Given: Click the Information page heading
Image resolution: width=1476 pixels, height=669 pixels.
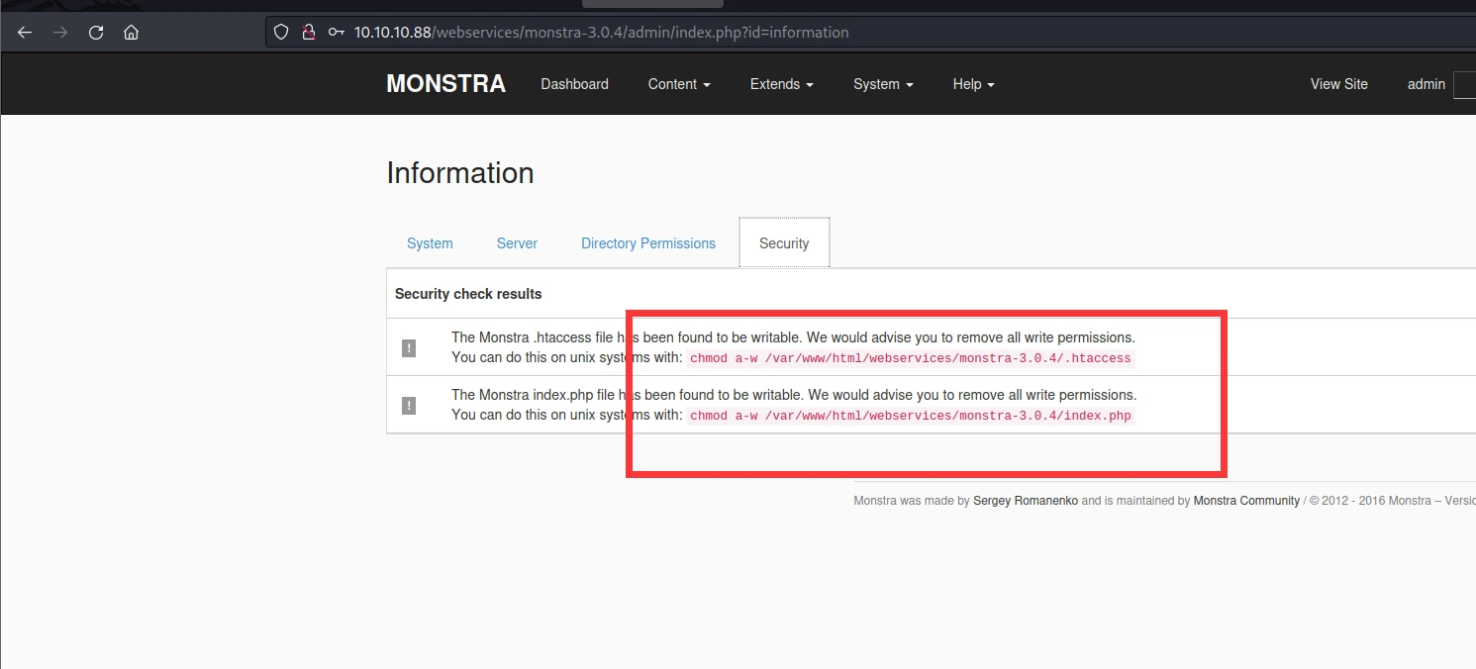Looking at the screenshot, I should (460, 173).
